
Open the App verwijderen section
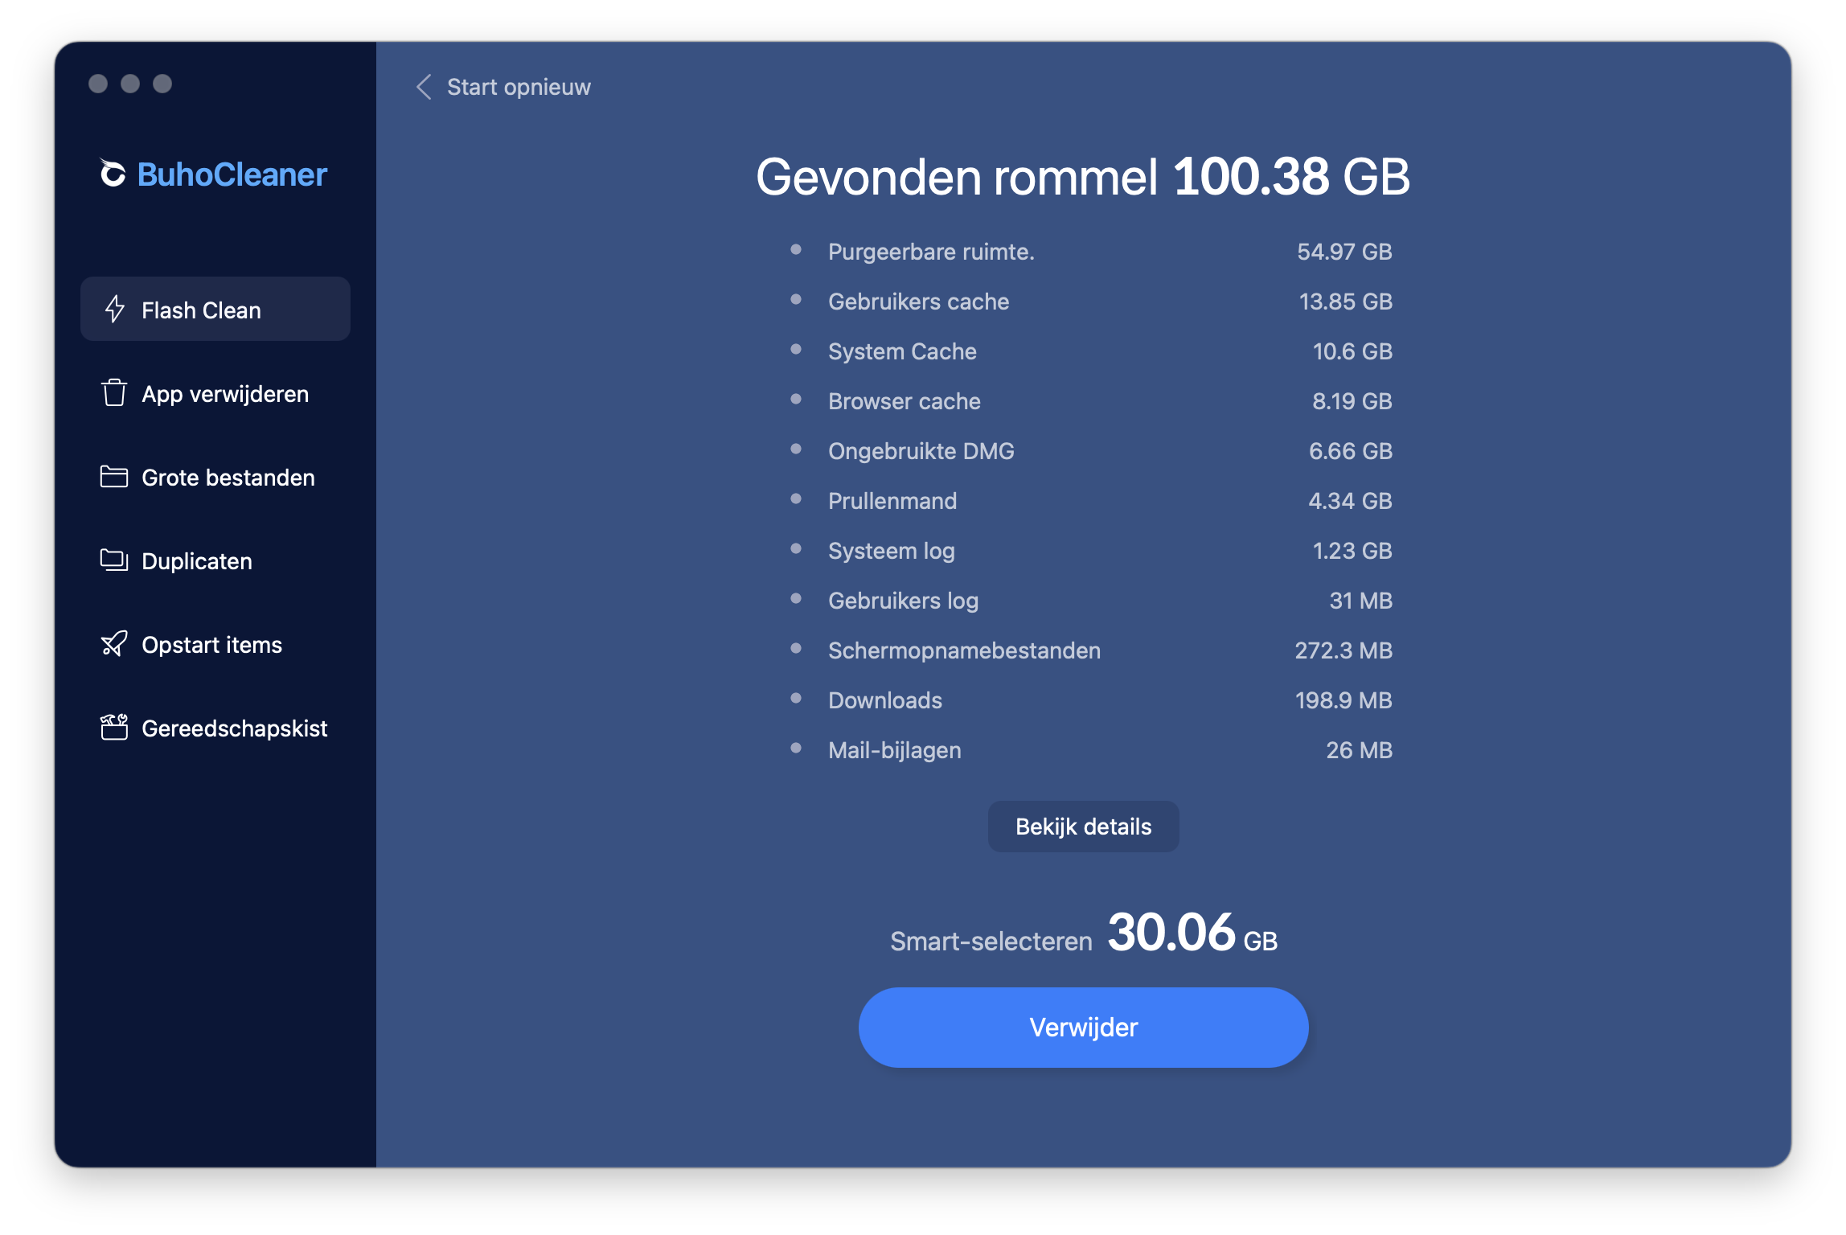coord(215,393)
